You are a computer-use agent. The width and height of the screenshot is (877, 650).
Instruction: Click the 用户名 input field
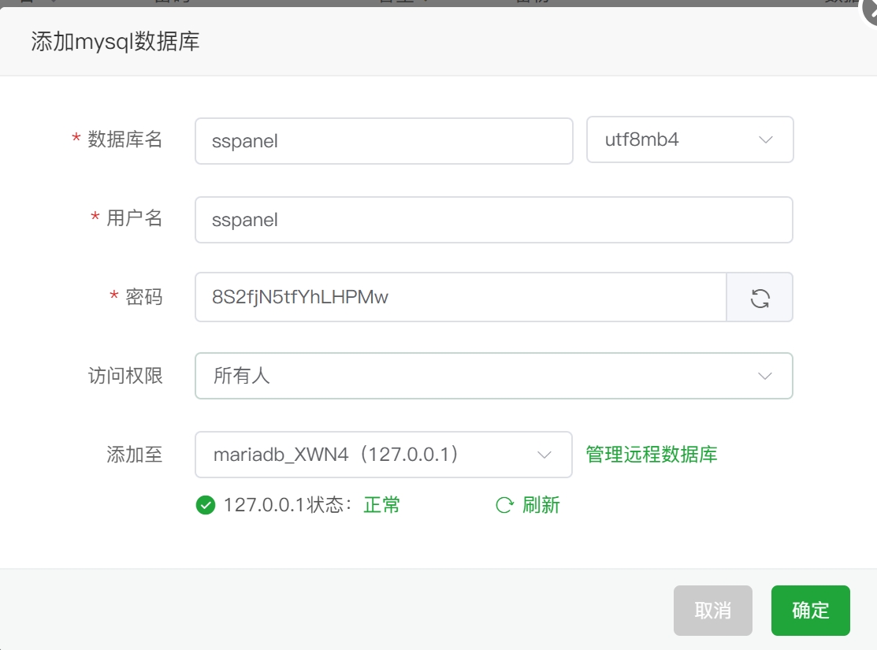(x=494, y=220)
